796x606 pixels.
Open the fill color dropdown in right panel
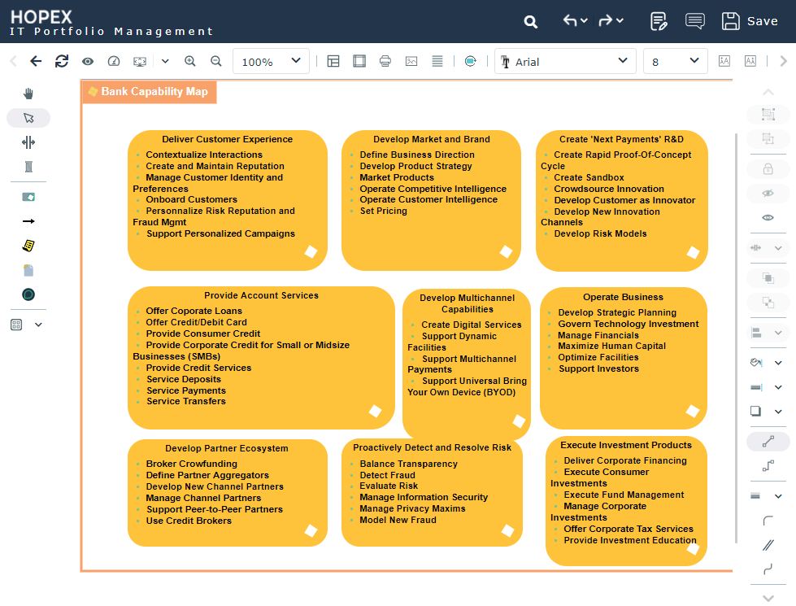pos(778,362)
